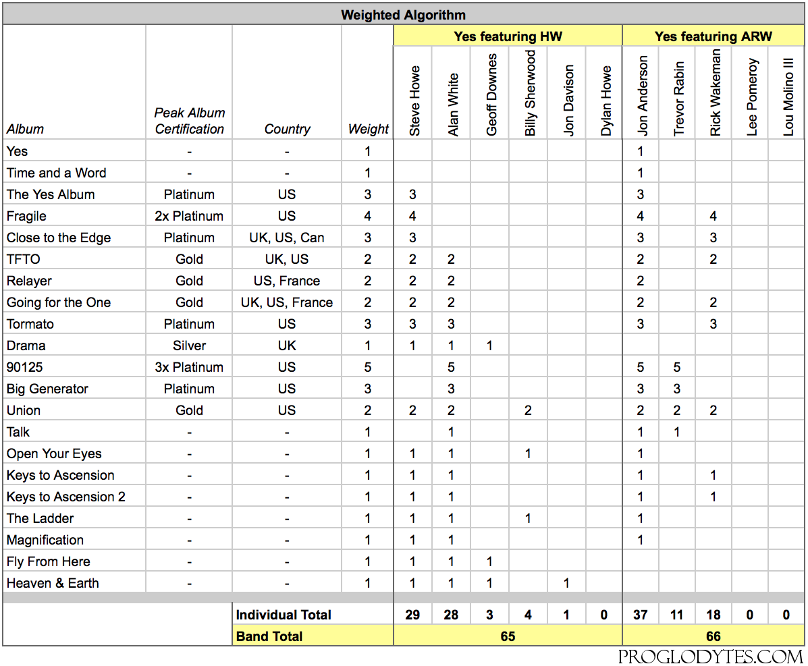
Task: Click the Weight column header
Action: point(367,129)
